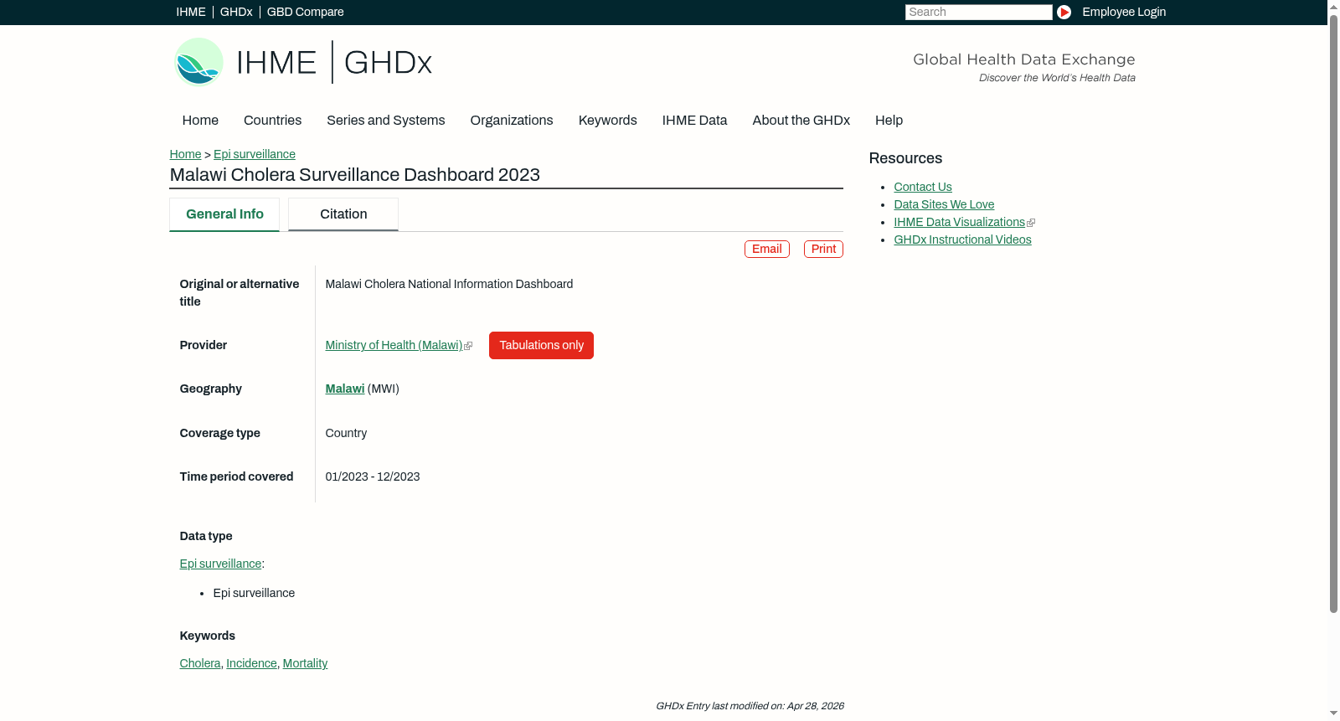Viewport: 1340px width, 721px height.
Task: Open Contact Us resource link
Action: point(922,188)
